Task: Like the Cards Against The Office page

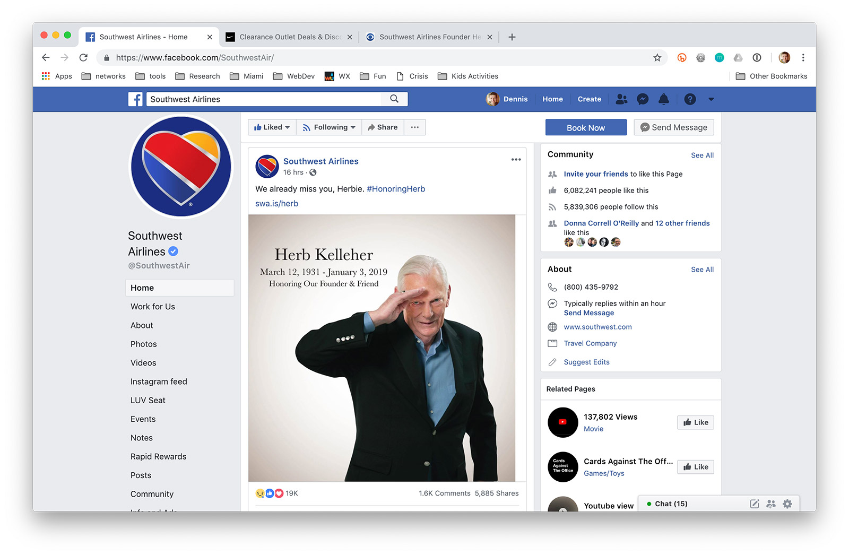Action: click(695, 467)
